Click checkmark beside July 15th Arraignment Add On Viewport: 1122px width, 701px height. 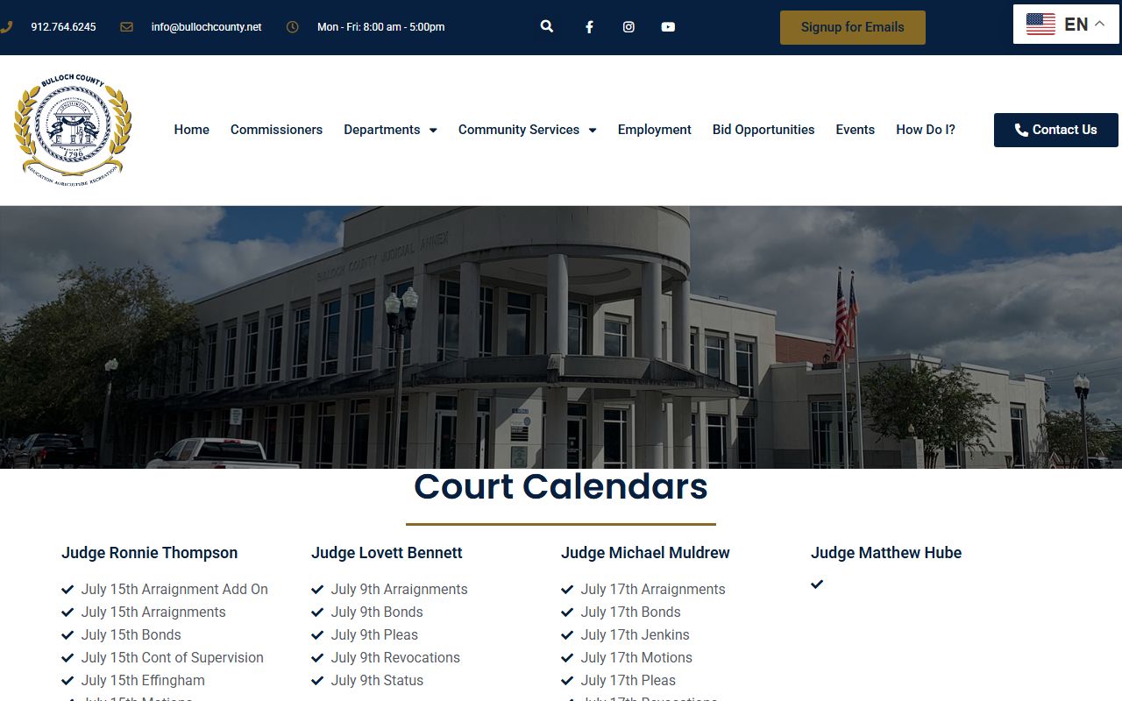click(x=67, y=589)
